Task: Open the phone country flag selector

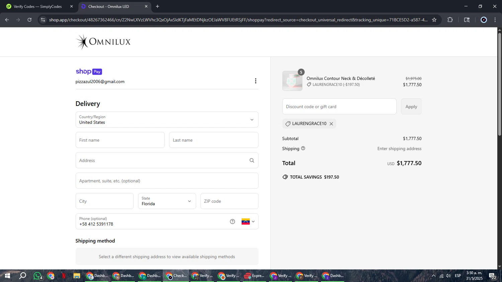Action: coord(248,222)
